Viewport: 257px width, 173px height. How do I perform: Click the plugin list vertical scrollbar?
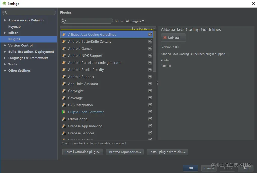[x=155, y=52]
